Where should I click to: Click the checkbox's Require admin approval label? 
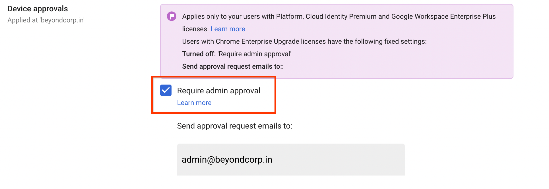pos(218,91)
